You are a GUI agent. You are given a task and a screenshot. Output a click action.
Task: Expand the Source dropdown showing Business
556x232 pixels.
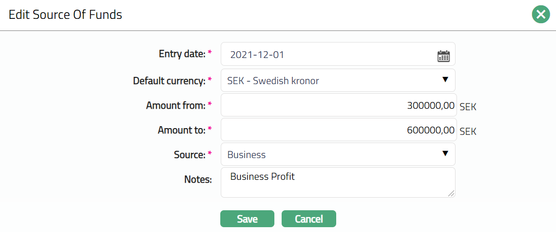(338, 155)
